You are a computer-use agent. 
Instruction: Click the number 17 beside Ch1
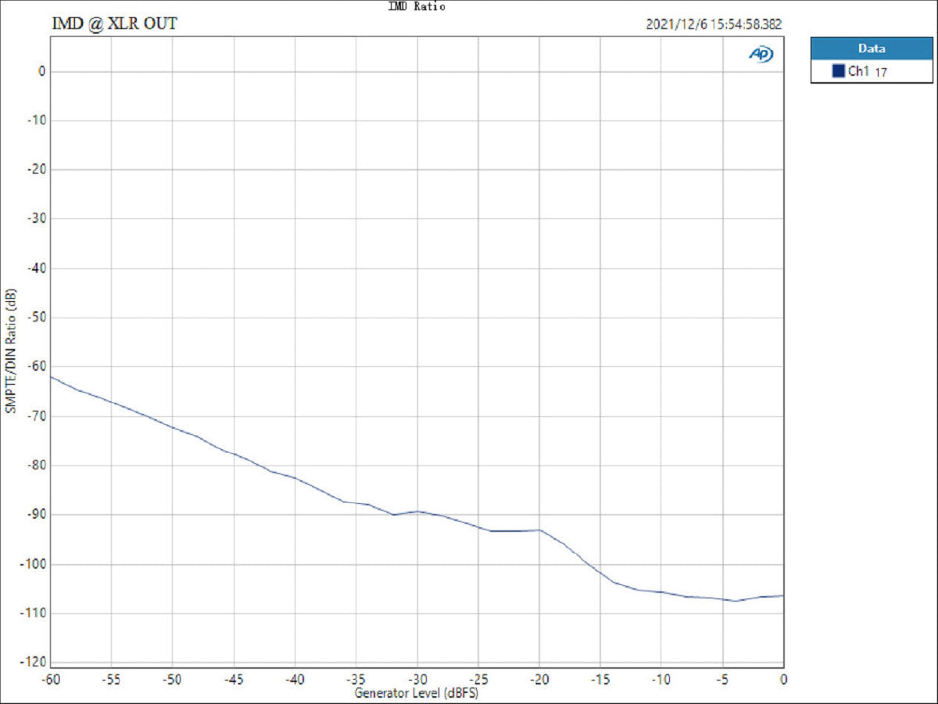(x=880, y=72)
